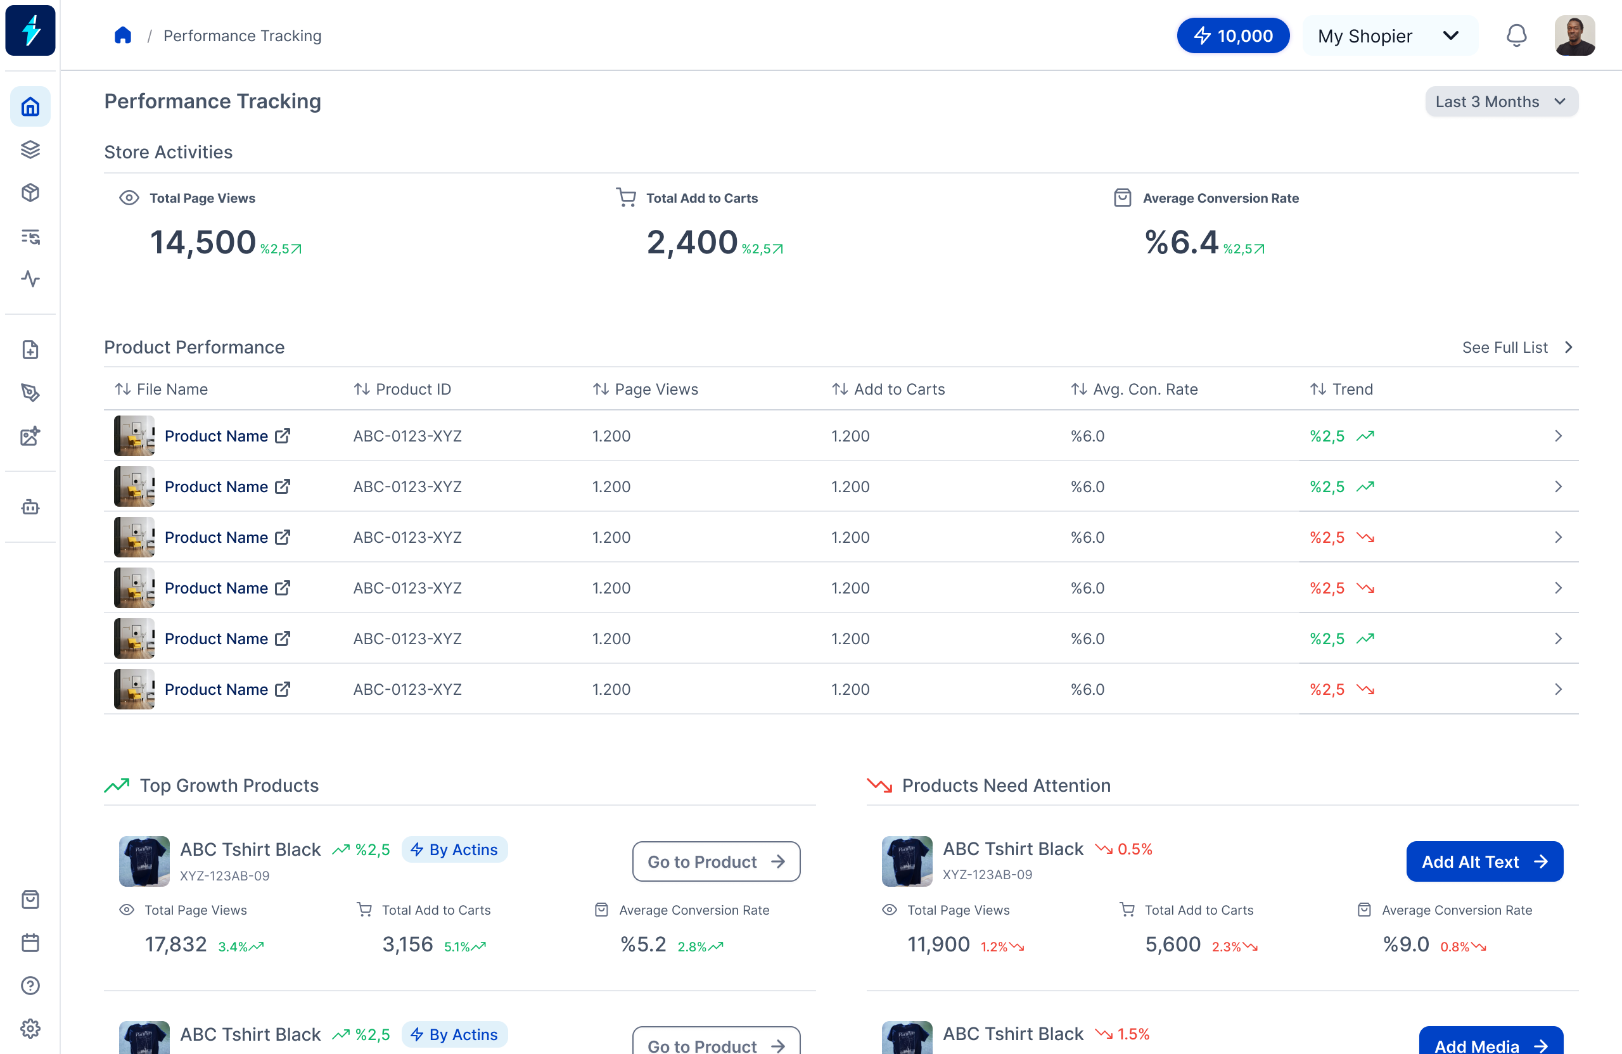Open the list-refresh icon in sidebar
1622x1054 pixels.
[30, 236]
